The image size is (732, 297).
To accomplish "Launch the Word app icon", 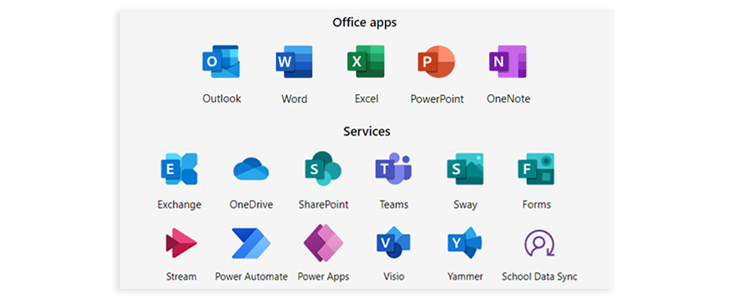I will tap(294, 62).
